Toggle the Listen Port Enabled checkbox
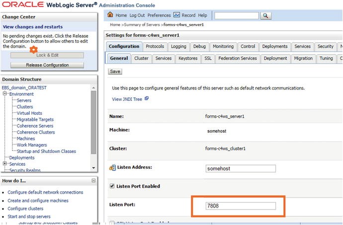Screen dimensions: 343x225 (x=112, y=186)
